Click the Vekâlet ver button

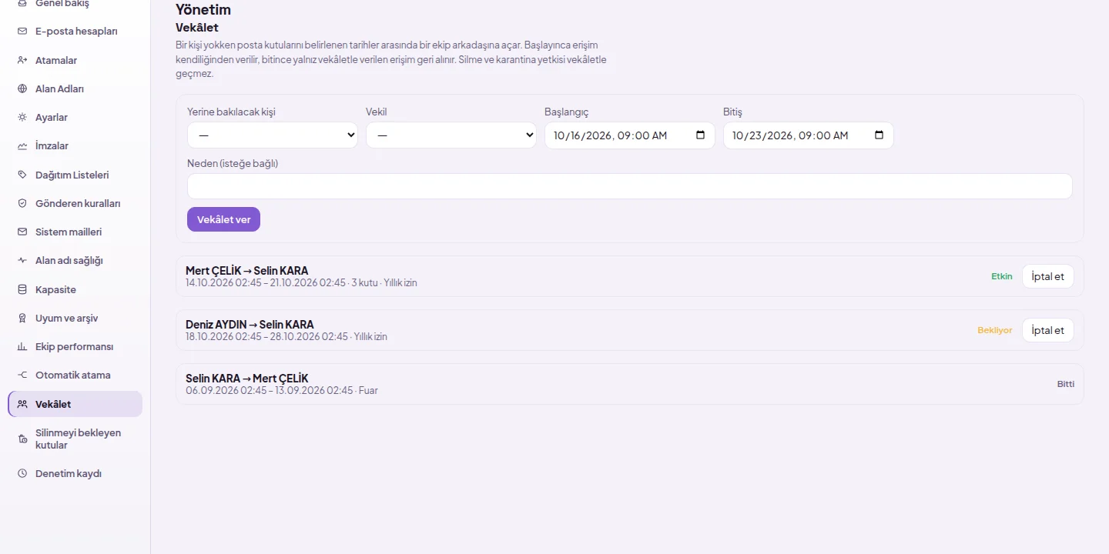click(223, 219)
